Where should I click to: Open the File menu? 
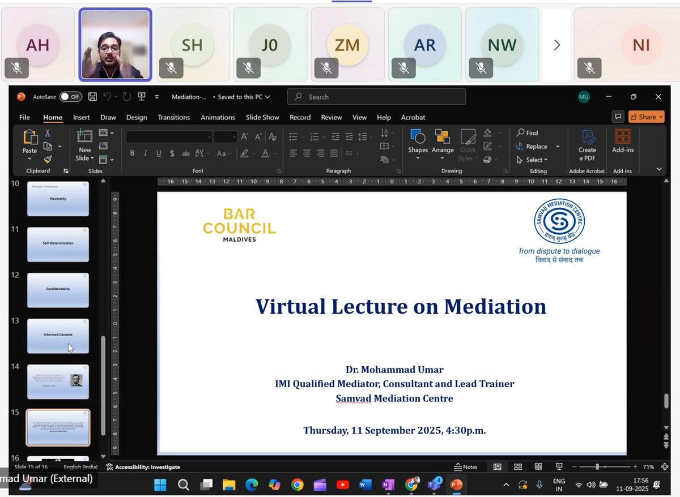[x=24, y=117]
